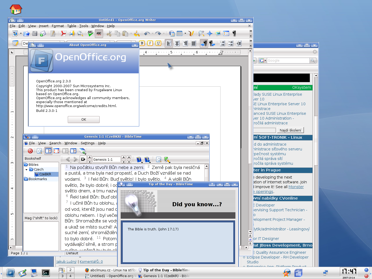Click the book stepper up arrow left of Genesis field
The height and width of the screenshot is (279, 372).
90,157
